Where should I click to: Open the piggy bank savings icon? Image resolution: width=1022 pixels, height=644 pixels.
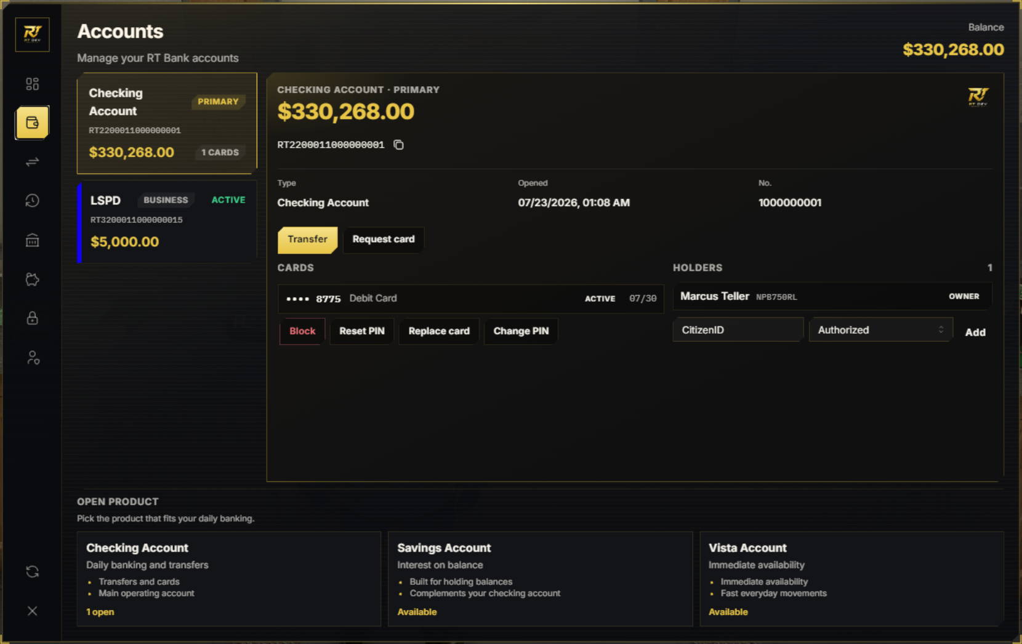(x=32, y=280)
